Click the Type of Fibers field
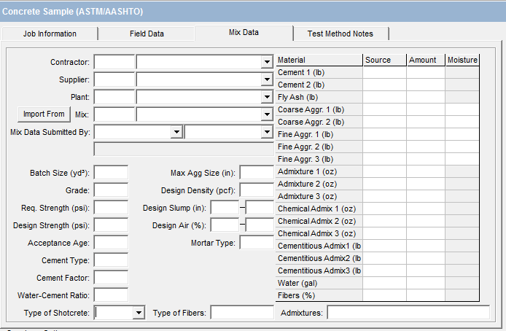 [x=242, y=313]
